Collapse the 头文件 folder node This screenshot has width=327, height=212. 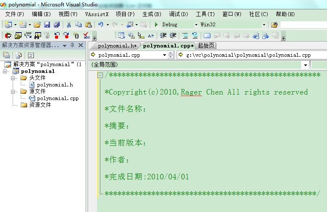click(x=13, y=78)
